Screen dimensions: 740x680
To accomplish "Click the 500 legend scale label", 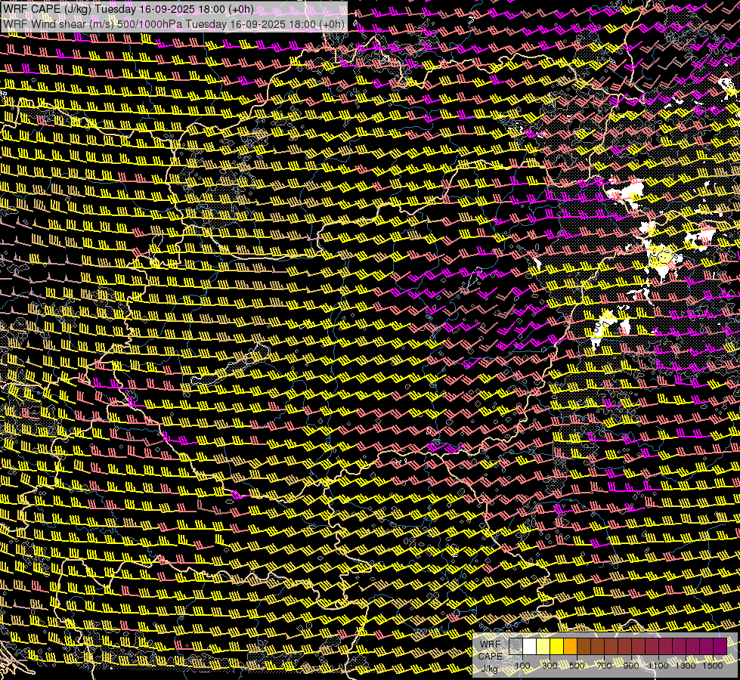I will (x=577, y=666).
